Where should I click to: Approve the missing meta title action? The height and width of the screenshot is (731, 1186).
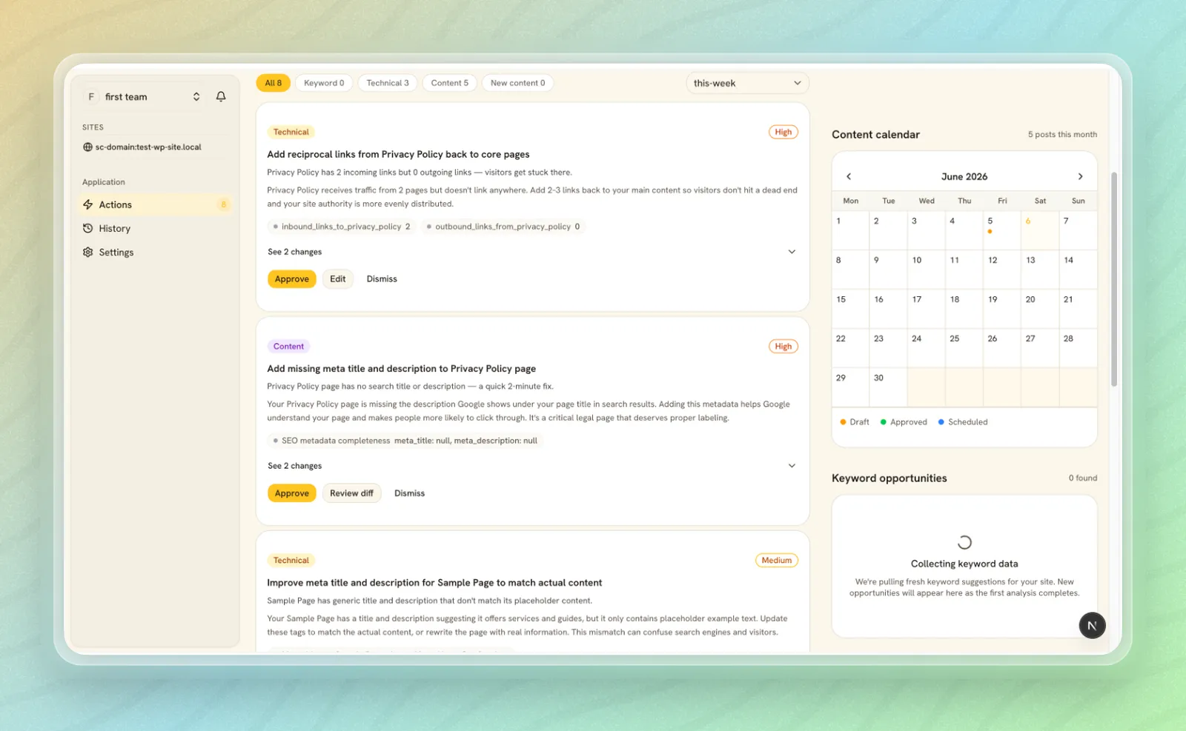coord(292,493)
